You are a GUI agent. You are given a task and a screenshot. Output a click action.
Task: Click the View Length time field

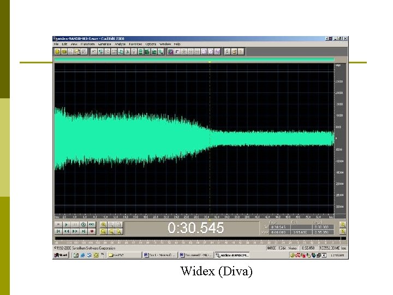tap(323, 232)
